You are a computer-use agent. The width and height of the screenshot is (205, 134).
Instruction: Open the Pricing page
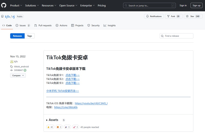(102, 5)
